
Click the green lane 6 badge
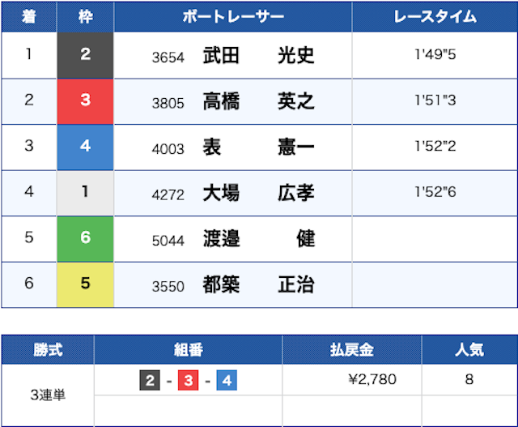coord(85,239)
